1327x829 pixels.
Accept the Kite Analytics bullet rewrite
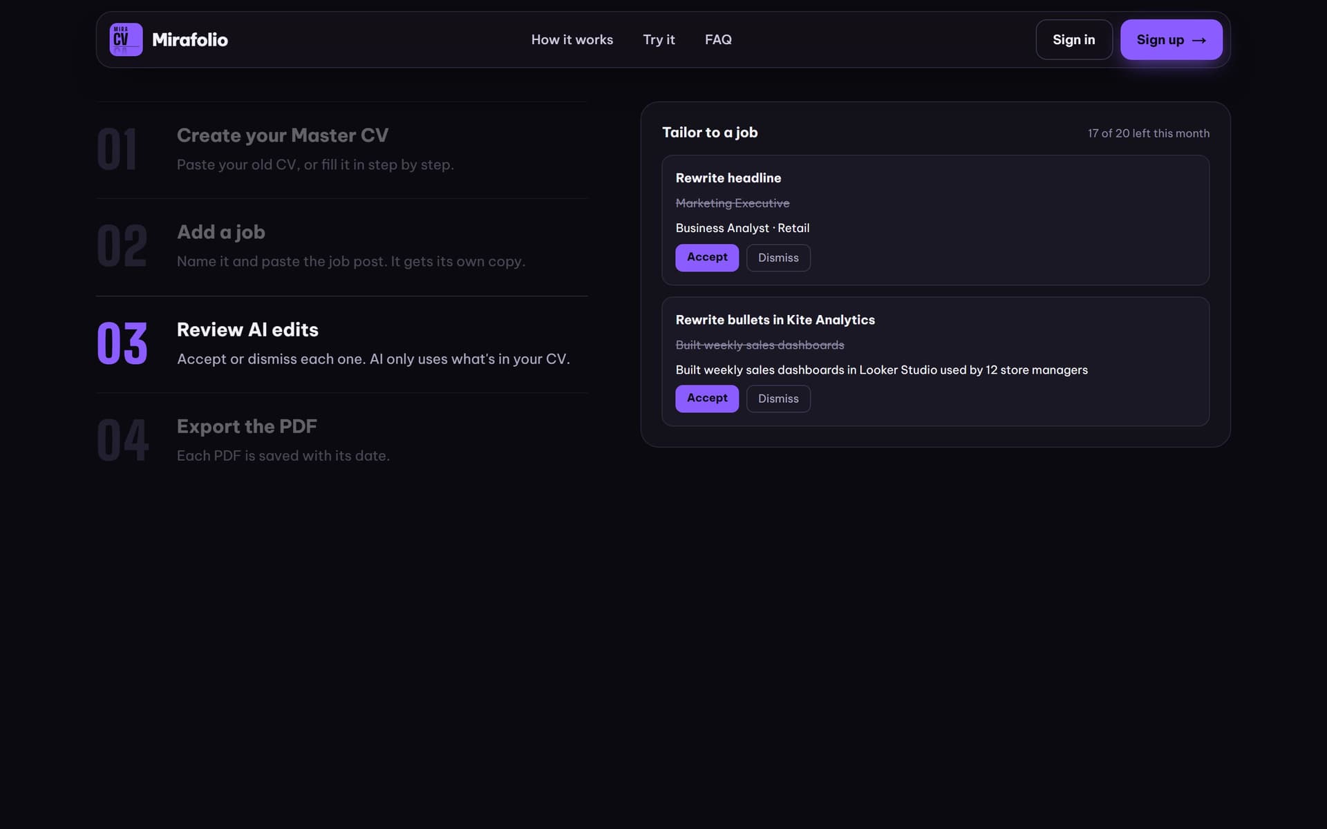point(707,399)
